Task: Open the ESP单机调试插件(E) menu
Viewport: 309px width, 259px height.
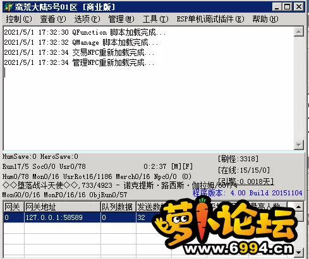Action: (210, 19)
